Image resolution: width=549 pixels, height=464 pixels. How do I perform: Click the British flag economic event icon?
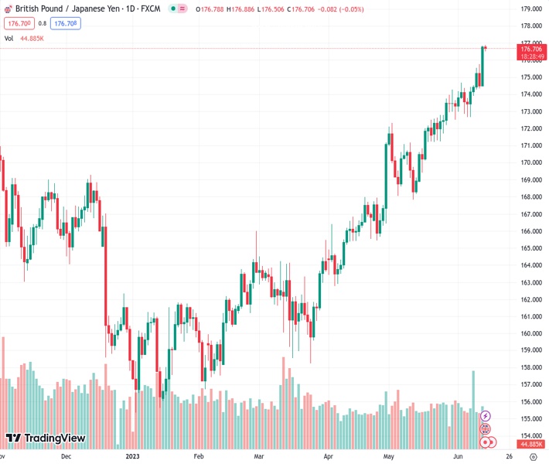485,428
